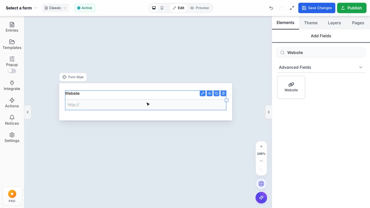
Task: Duplicate the Website field with copy icon
Action: click(217, 93)
